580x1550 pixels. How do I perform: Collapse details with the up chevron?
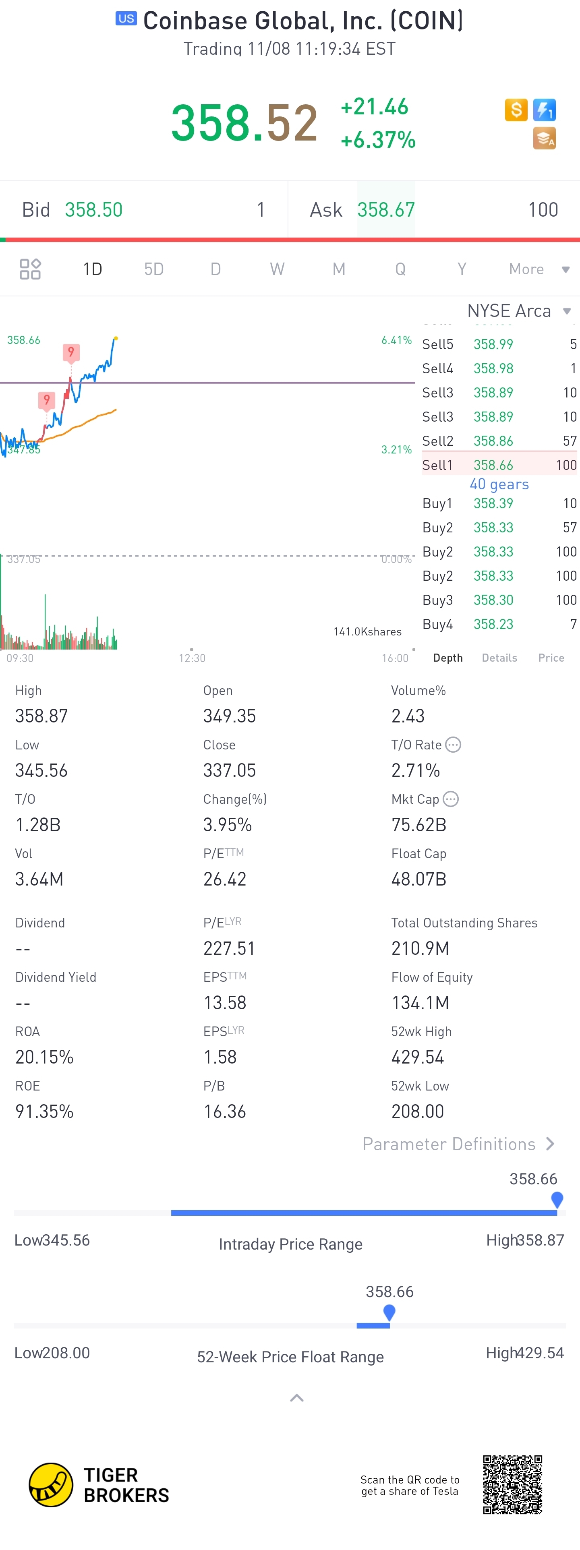click(x=296, y=1398)
